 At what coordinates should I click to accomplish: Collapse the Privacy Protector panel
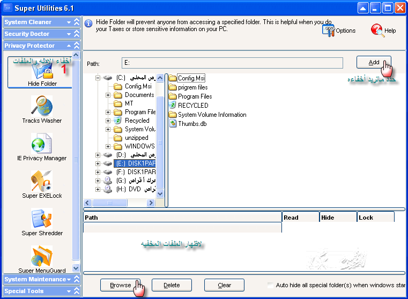tap(42, 46)
